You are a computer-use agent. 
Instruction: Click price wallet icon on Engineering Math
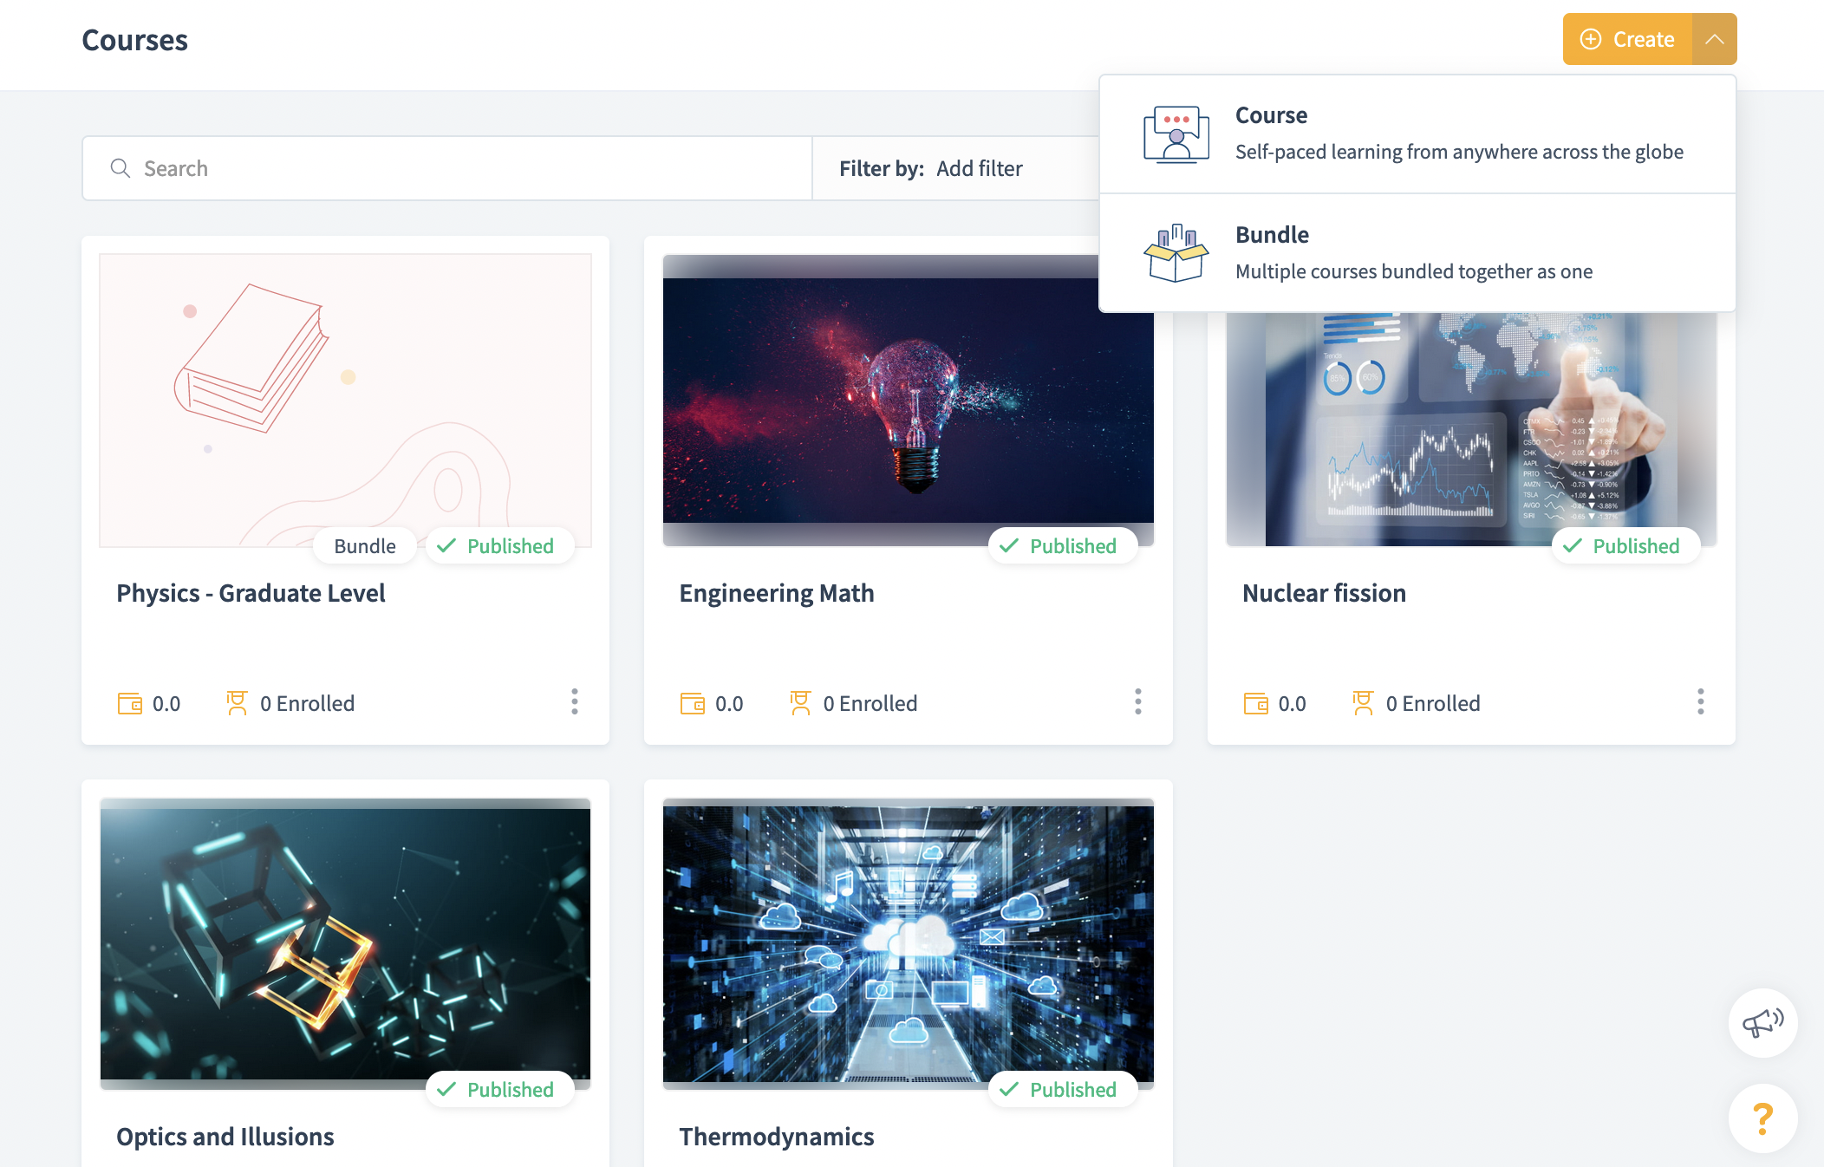click(692, 703)
